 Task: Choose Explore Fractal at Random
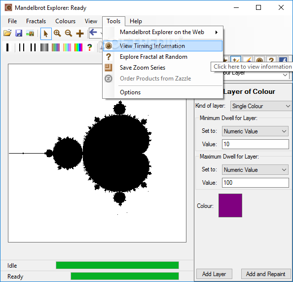[163, 57]
